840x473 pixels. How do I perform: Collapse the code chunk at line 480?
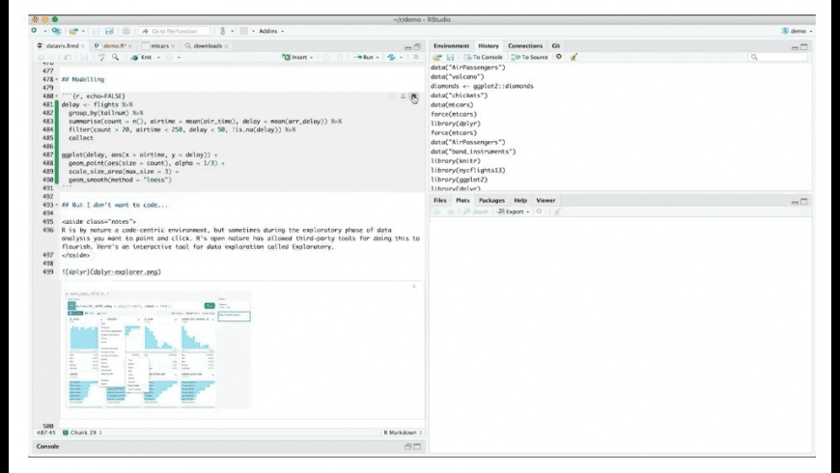(x=57, y=97)
